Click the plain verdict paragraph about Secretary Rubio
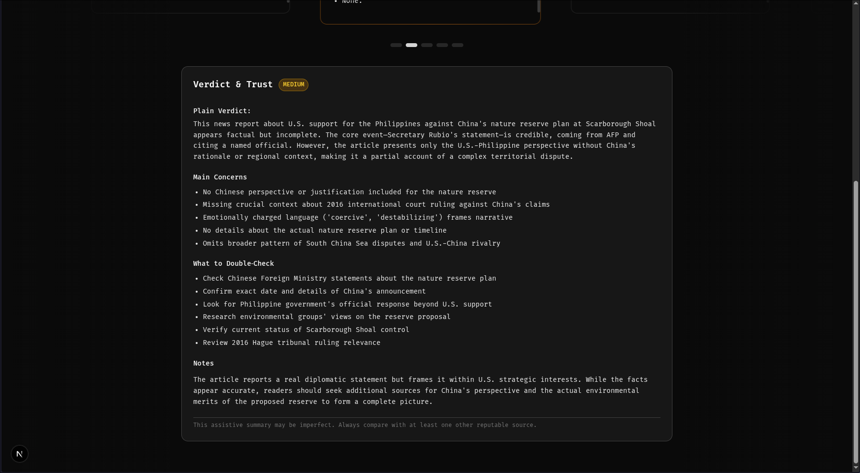 pyautogui.click(x=424, y=140)
